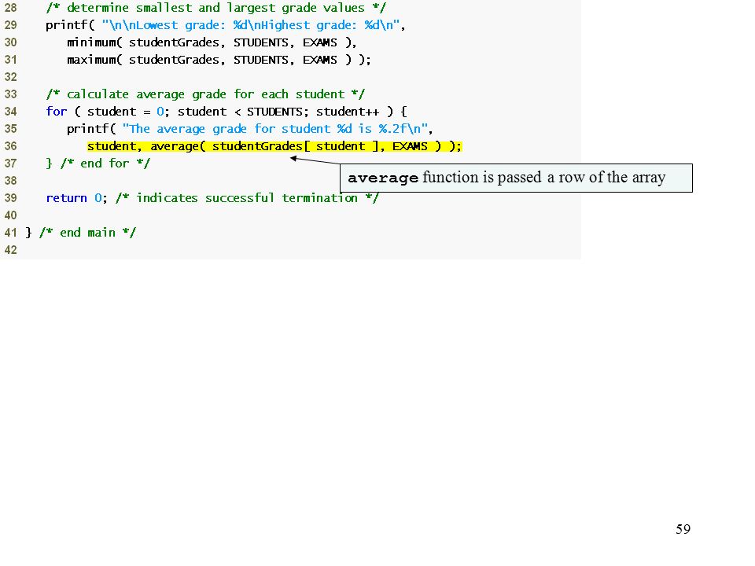Image resolution: width=755 pixels, height=566 pixels.
Task: Click the comment 'determine smallest and largest grade values'
Action: (x=215, y=8)
